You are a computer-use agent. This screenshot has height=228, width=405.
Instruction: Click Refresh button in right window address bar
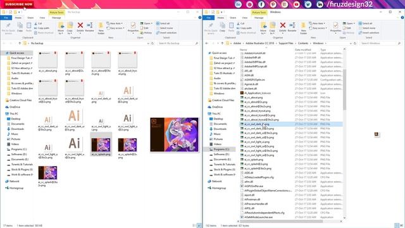[x=355, y=43]
